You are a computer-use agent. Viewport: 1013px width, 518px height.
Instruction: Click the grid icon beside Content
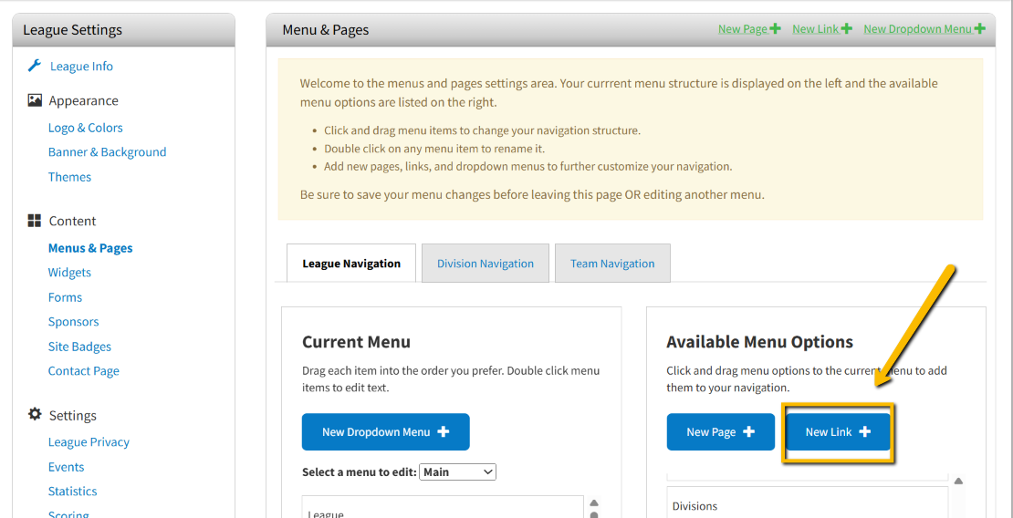tap(35, 221)
